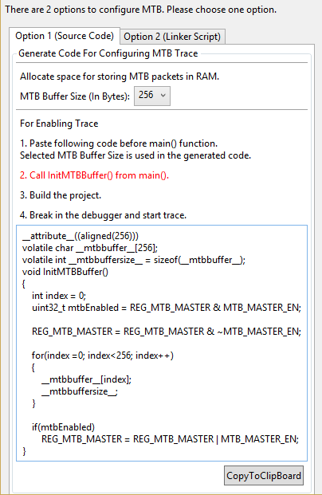Click the red Call InitMTBBuffer() instruction text
This screenshot has height=495, width=322.
94,175
